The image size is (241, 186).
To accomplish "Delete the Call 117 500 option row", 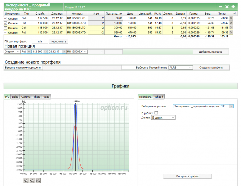I will (x=231, y=18).
